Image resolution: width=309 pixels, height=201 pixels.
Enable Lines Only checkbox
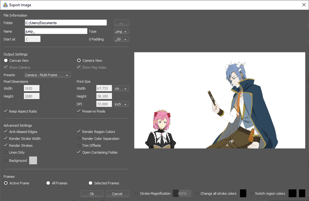[6, 152]
